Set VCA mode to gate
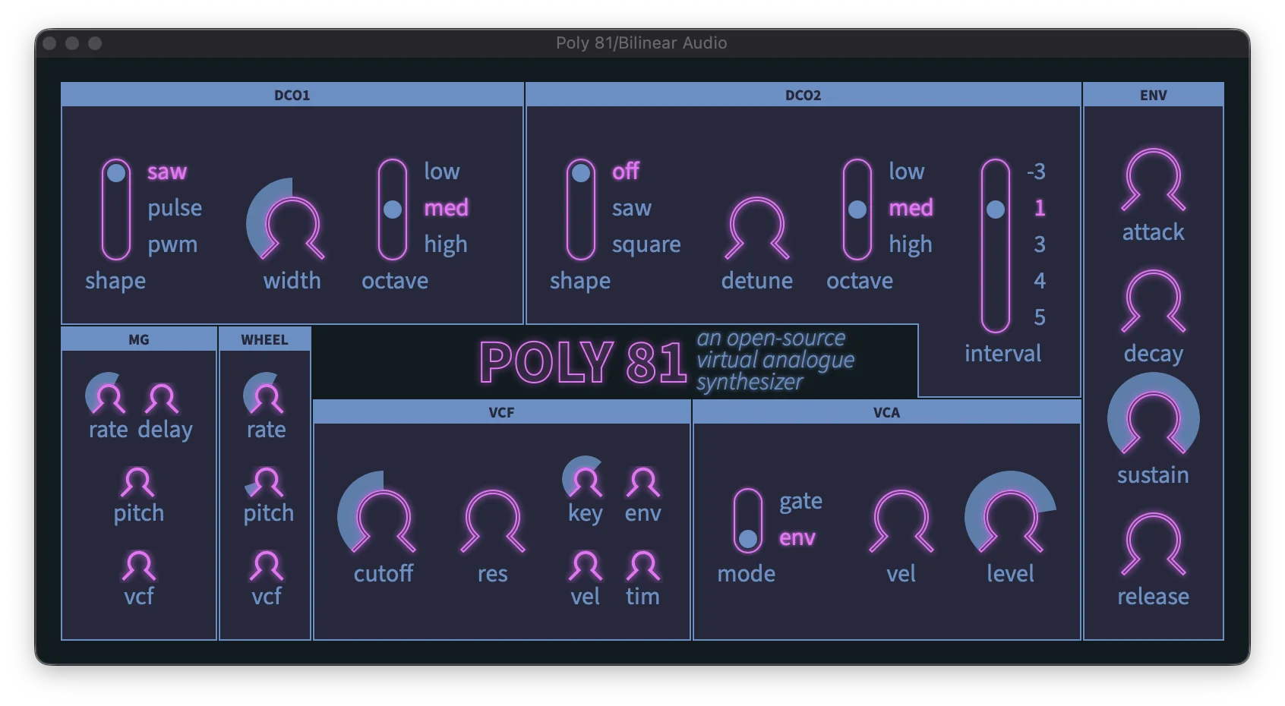Screen dimensions: 1285x706 point(800,501)
